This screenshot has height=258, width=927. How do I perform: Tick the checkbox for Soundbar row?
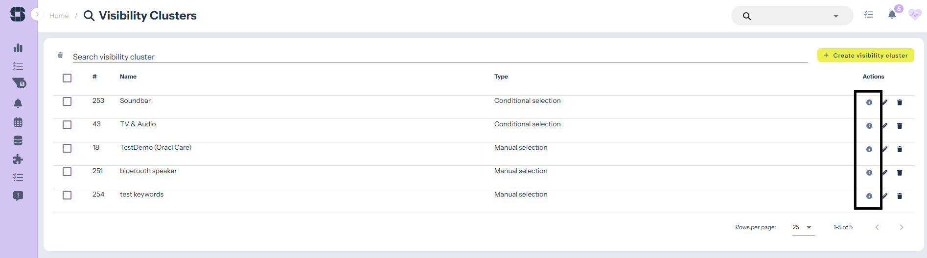click(67, 101)
